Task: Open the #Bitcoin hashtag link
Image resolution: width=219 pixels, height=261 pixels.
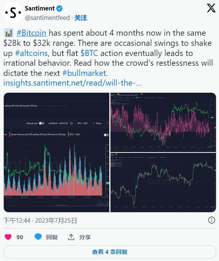Action: pos(32,33)
